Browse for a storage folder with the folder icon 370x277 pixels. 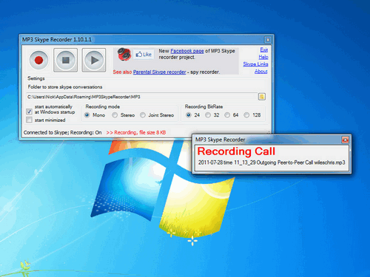(262, 97)
